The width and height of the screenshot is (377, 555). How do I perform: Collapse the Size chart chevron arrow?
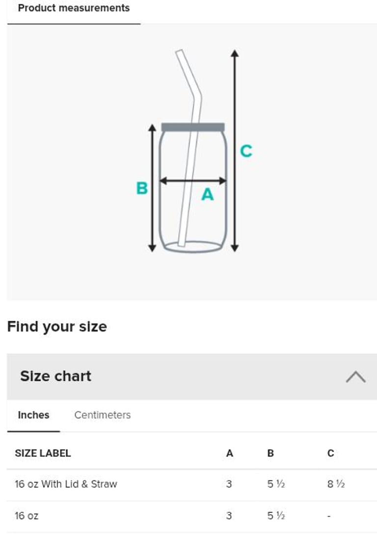point(355,377)
